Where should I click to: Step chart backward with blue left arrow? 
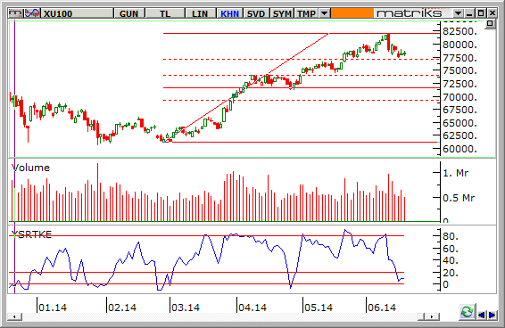tap(481, 315)
